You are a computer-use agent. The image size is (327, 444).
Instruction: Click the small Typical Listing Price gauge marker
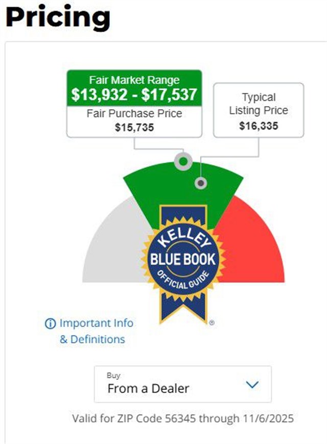201,183
